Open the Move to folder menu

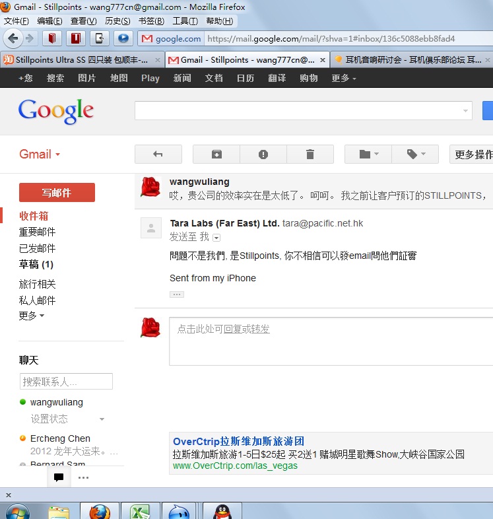pyautogui.click(x=368, y=155)
